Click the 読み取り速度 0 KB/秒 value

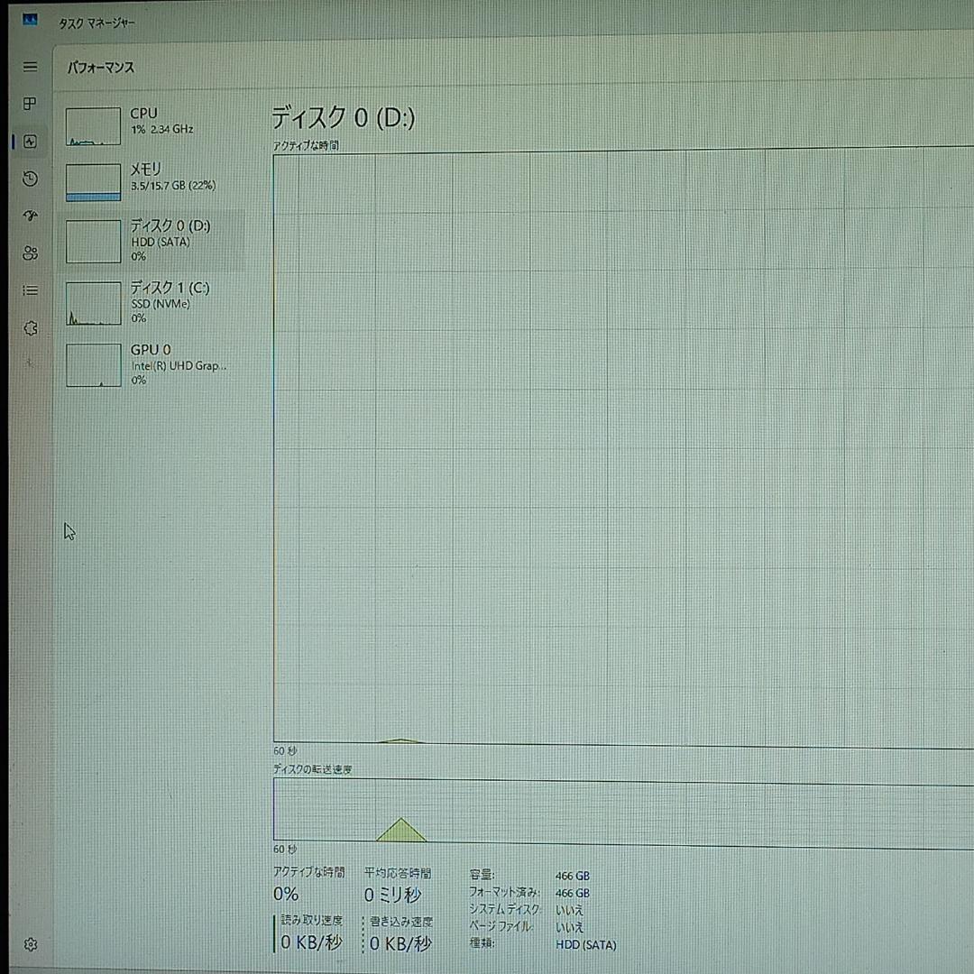311,943
